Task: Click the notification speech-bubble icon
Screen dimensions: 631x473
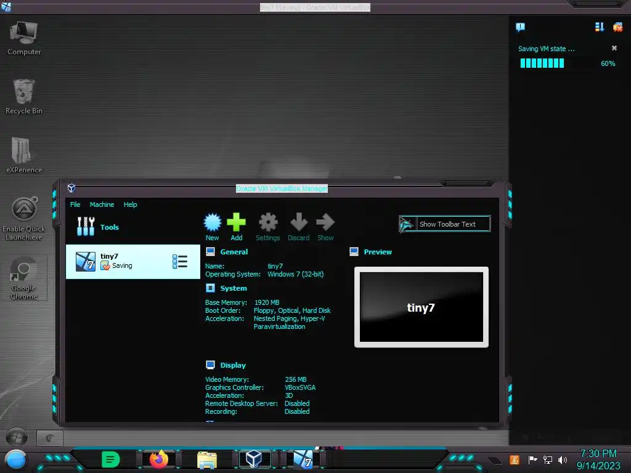Action: (520, 27)
